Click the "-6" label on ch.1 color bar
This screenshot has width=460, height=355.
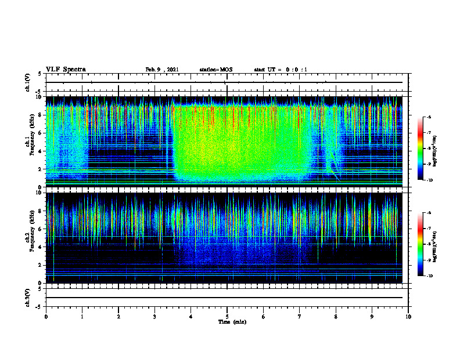click(x=429, y=117)
